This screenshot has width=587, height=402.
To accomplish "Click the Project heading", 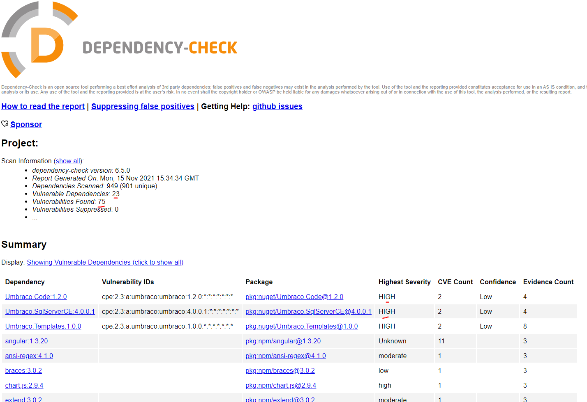I will 20,143.
